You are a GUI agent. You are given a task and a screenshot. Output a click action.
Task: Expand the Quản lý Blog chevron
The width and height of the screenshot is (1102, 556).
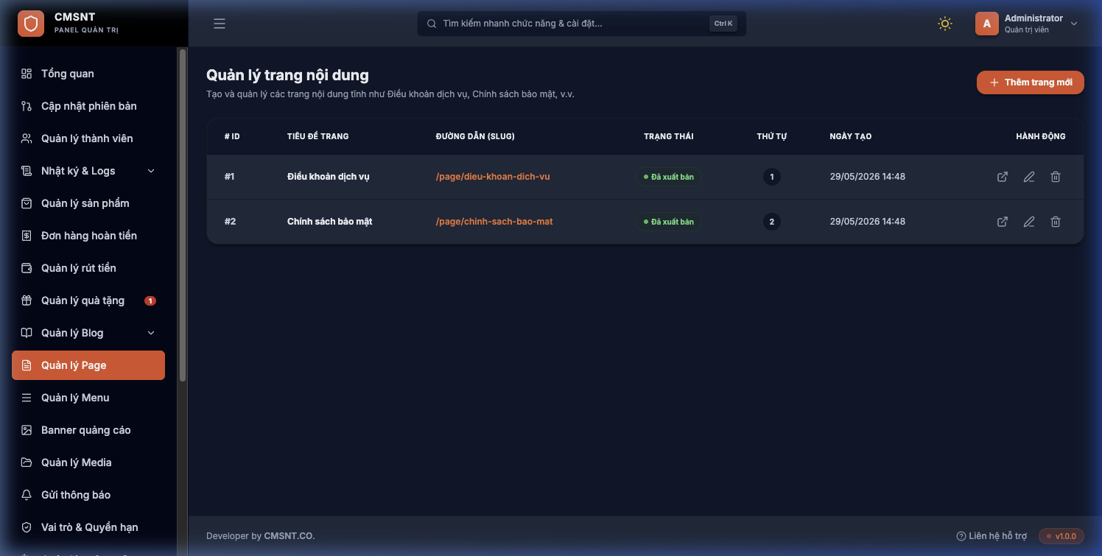pos(151,333)
